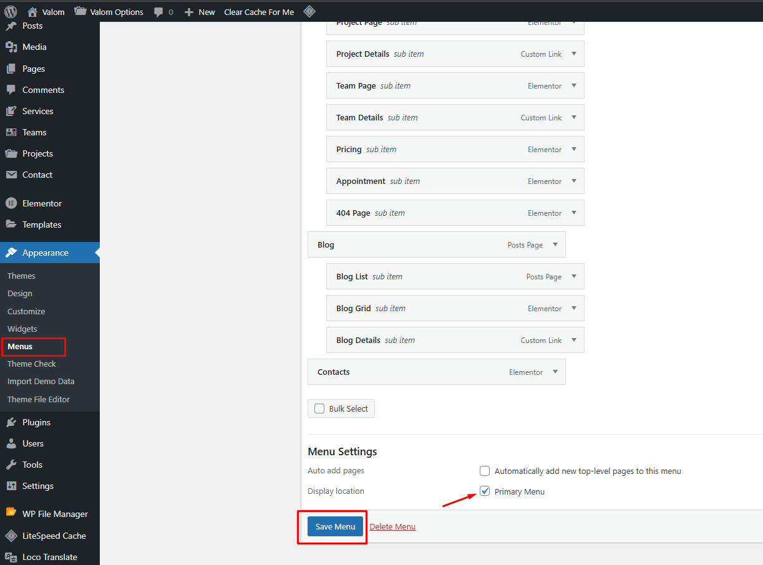Image resolution: width=763 pixels, height=565 pixels.
Task: Click the Delete Menu link
Action: click(x=392, y=526)
